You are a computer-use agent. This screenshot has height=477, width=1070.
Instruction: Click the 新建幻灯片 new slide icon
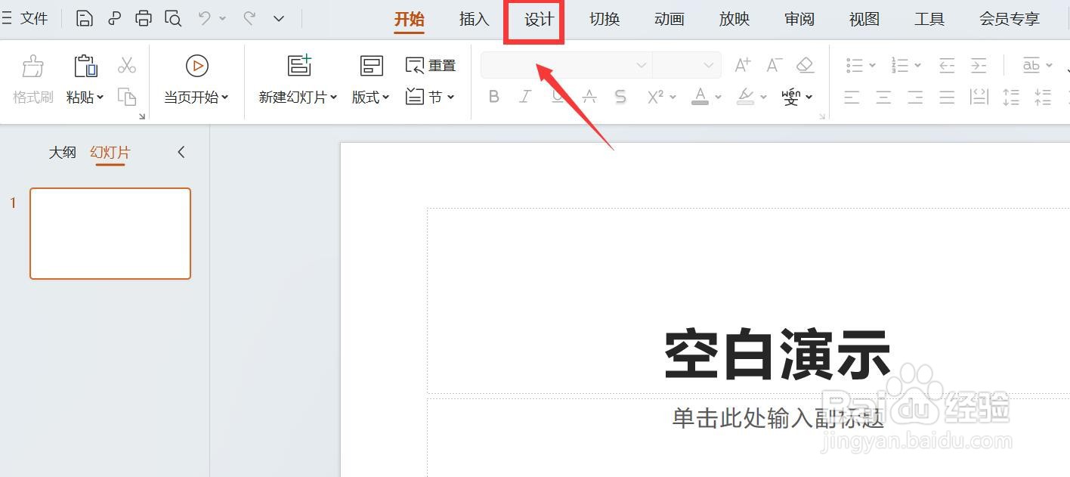point(300,66)
